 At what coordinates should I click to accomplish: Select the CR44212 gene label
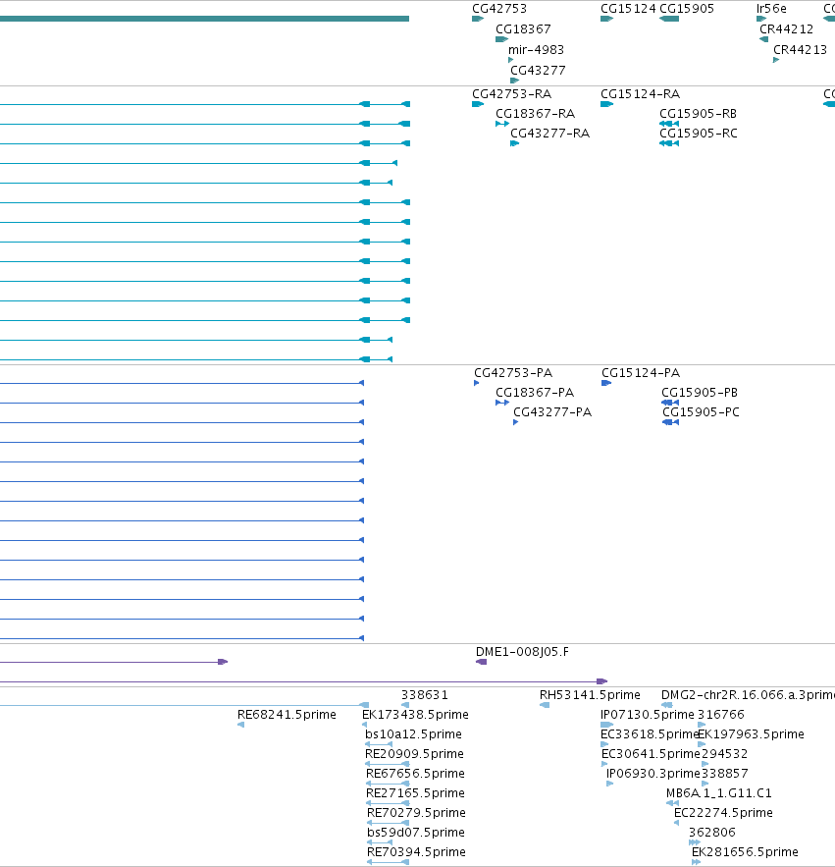click(x=786, y=29)
